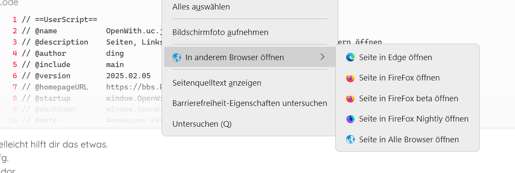Click the globe icon beside 'In anderem Browser öffnen'
Viewport: 515px width, 173px height.
(177, 57)
